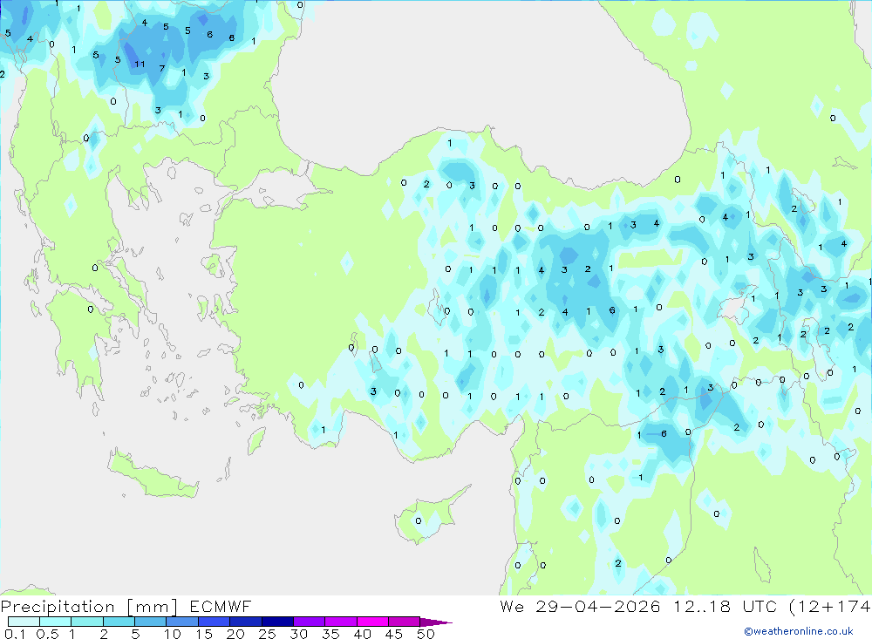Click the legend arrow tip beyond 50 mm
872x639 pixels.
coord(436,622)
